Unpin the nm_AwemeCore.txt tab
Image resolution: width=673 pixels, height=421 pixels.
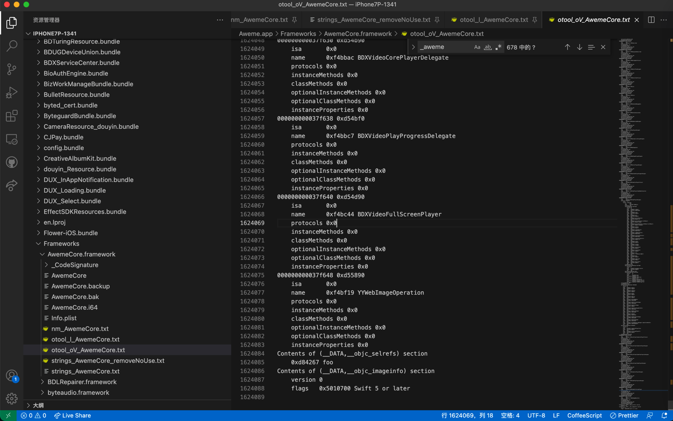(294, 20)
